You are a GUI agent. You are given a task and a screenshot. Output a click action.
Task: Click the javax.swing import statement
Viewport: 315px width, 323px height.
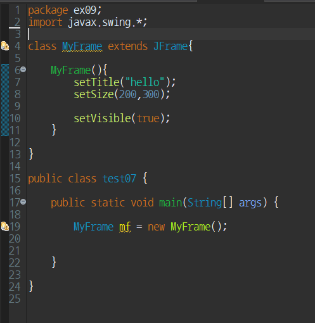pos(87,22)
